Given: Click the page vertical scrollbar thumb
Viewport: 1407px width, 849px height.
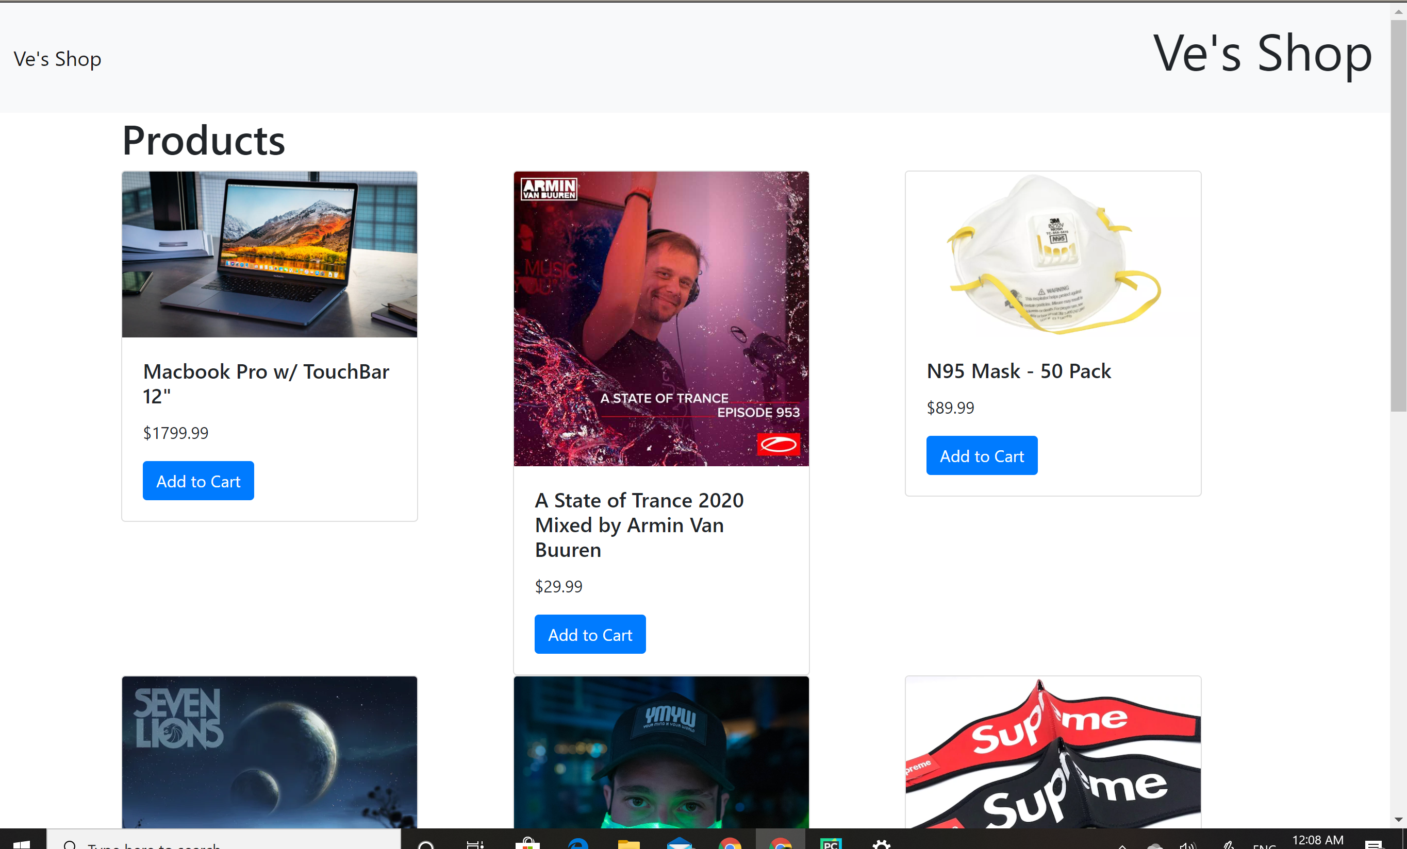Looking at the screenshot, I should [1398, 216].
